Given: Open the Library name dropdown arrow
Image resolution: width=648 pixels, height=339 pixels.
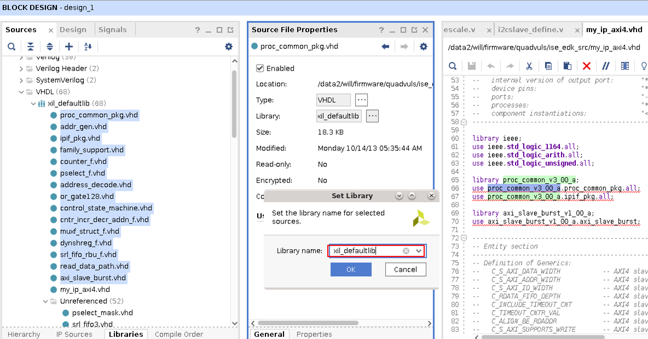Looking at the screenshot, I should (x=419, y=250).
